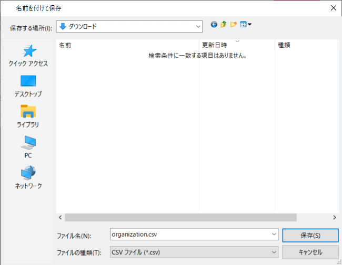Click the back navigation arrow icon
Viewport: 342px width, 265px height.
coord(214,24)
